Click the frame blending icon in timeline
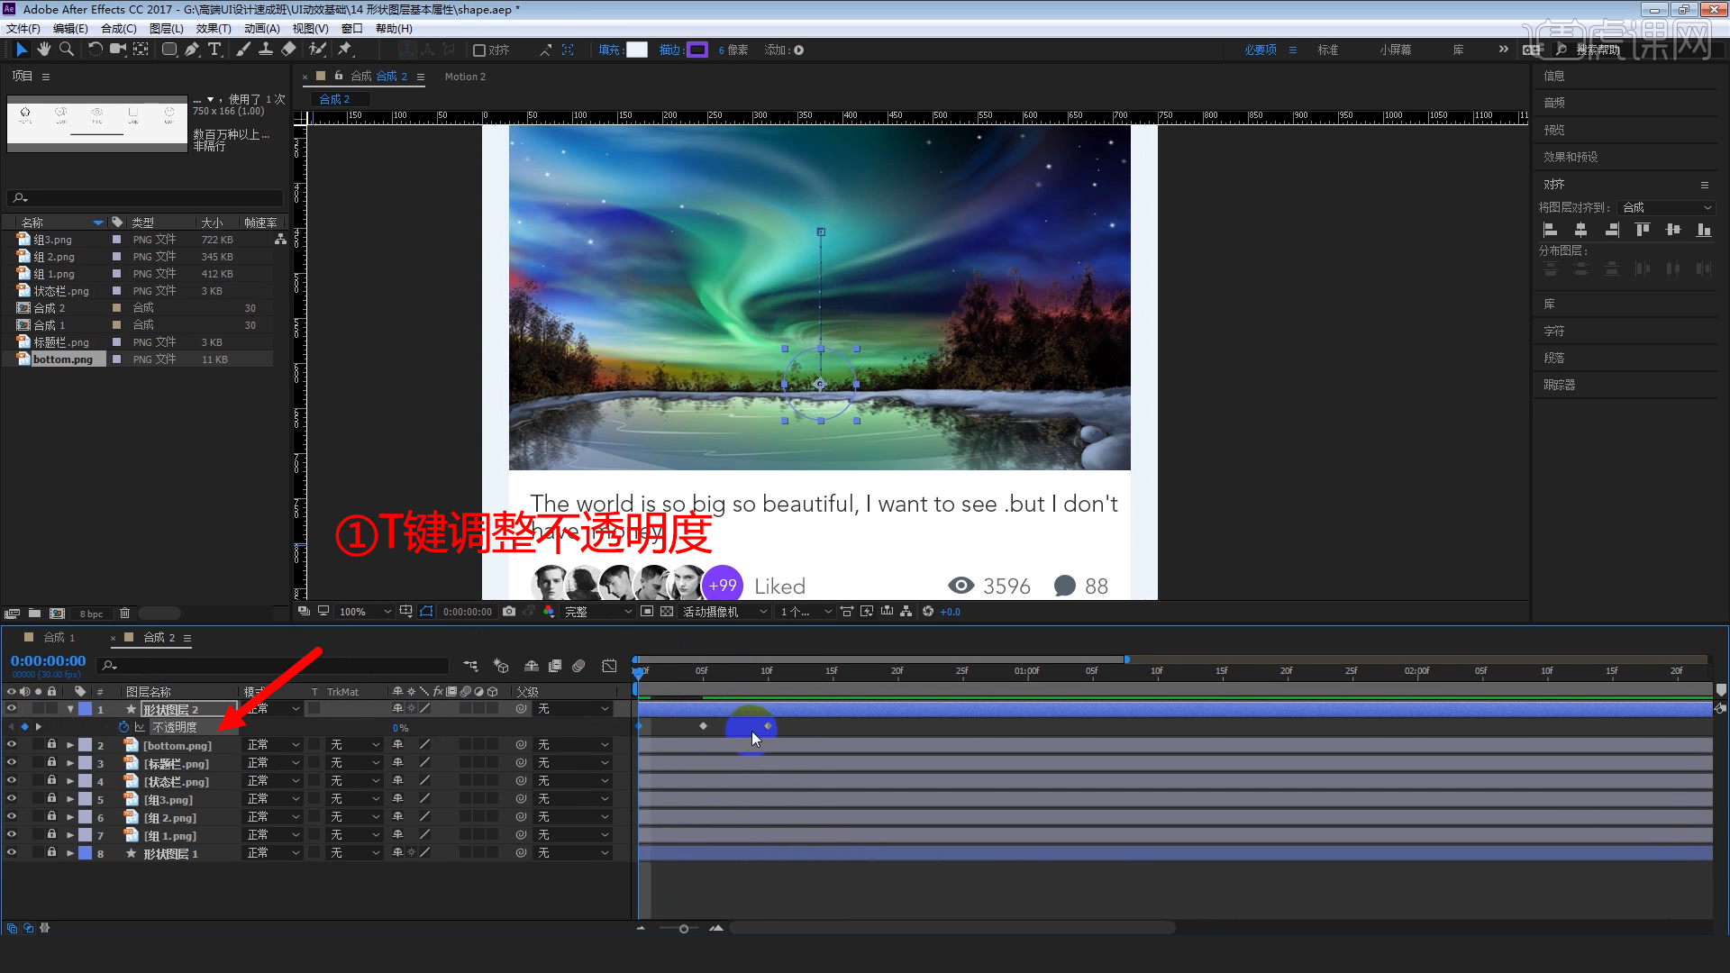Image resolution: width=1730 pixels, height=973 pixels. 555,666
